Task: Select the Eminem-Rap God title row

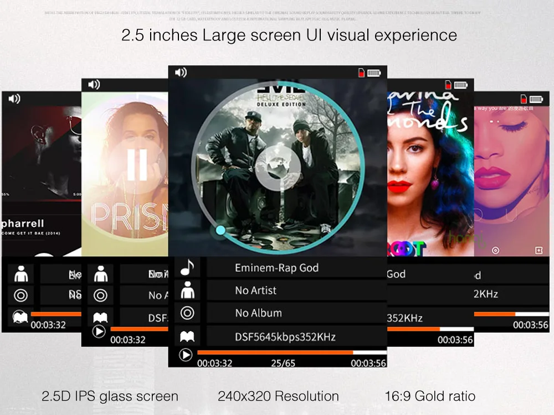Action: pyautogui.click(x=296, y=268)
